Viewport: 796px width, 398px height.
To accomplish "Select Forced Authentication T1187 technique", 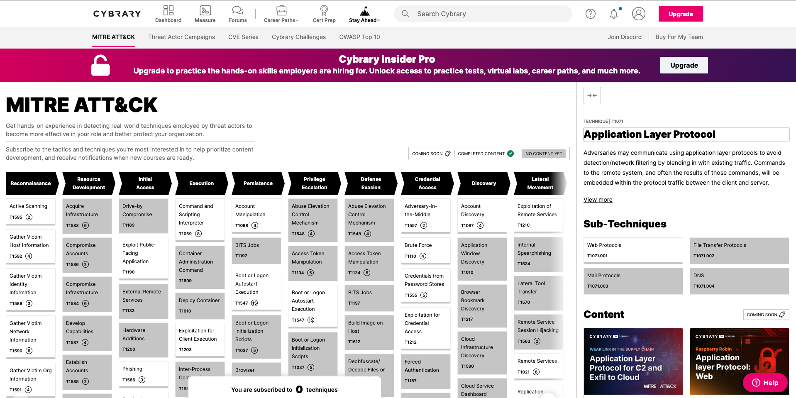I will (x=425, y=371).
